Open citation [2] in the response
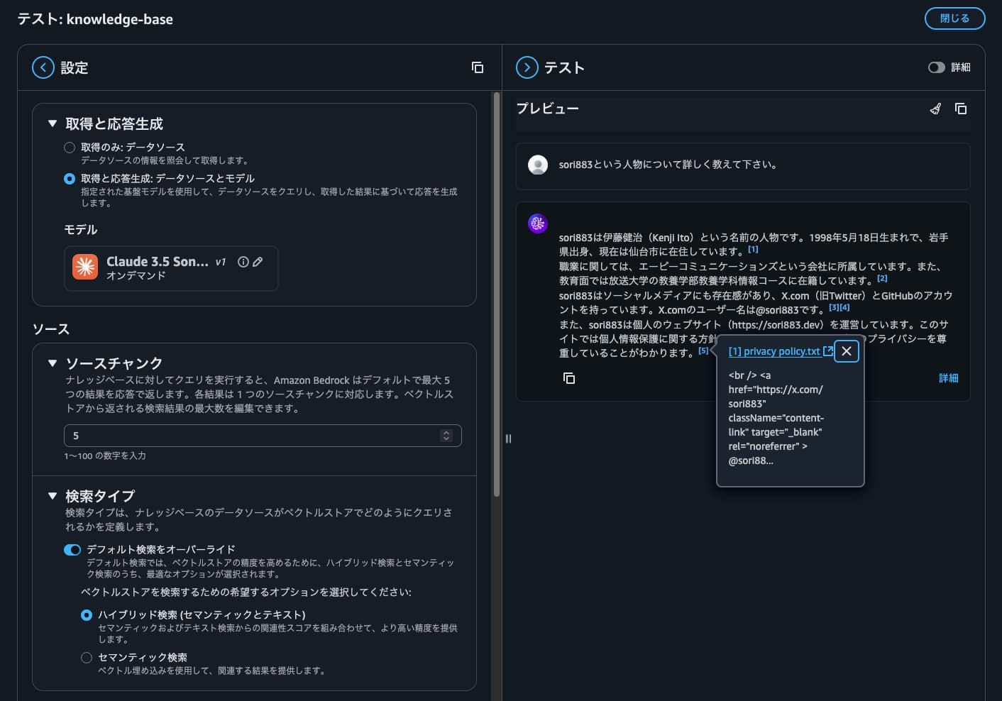1002x701 pixels. pyautogui.click(x=882, y=278)
